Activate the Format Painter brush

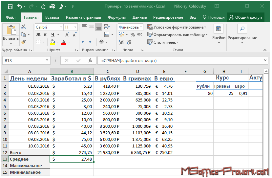pyautogui.click(x=23, y=42)
